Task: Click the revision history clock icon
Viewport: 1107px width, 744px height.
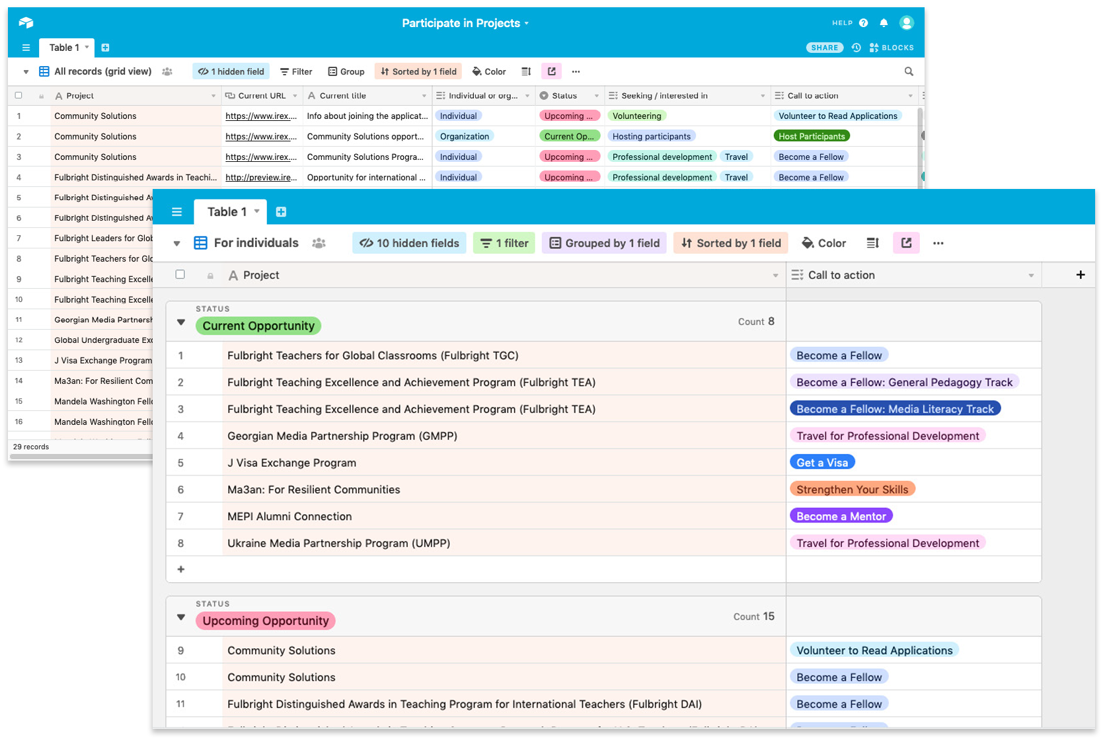Action: coord(856,48)
